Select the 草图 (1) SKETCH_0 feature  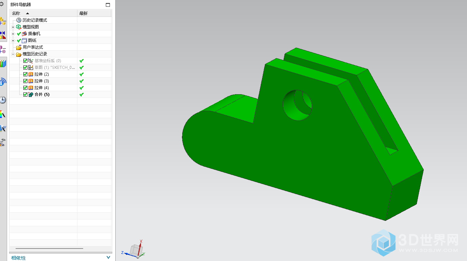(55, 68)
